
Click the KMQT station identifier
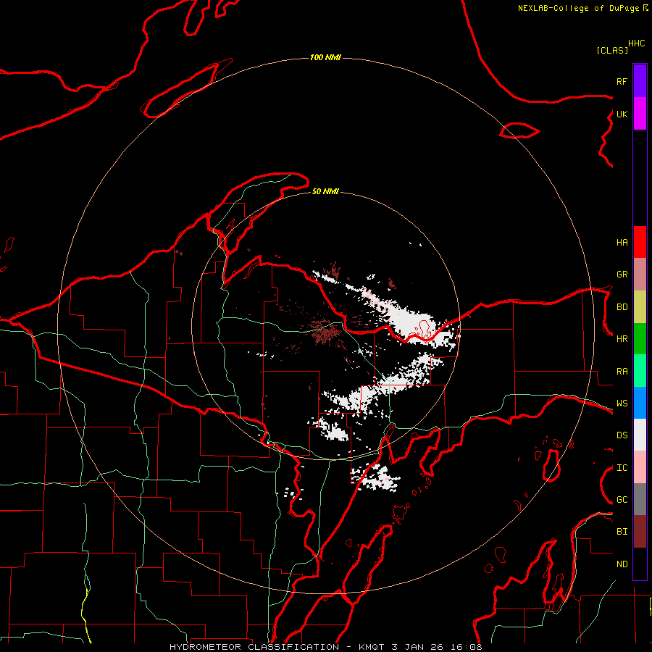pos(372,647)
